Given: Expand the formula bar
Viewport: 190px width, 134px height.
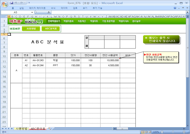Looking at the screenshot, I should tap(187, 13).
